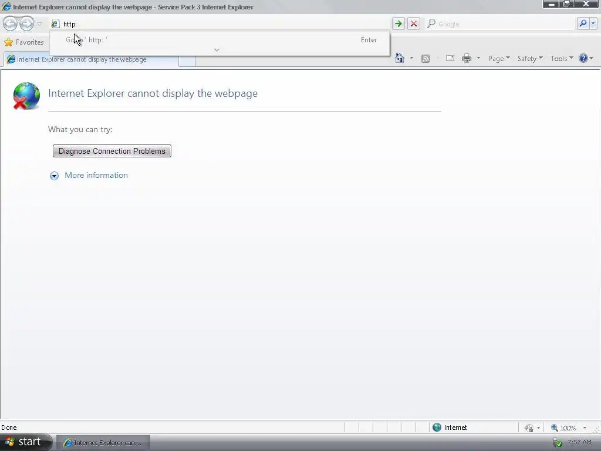Click the Read Mail icon
601x451 pixels.
click(450, 58)
